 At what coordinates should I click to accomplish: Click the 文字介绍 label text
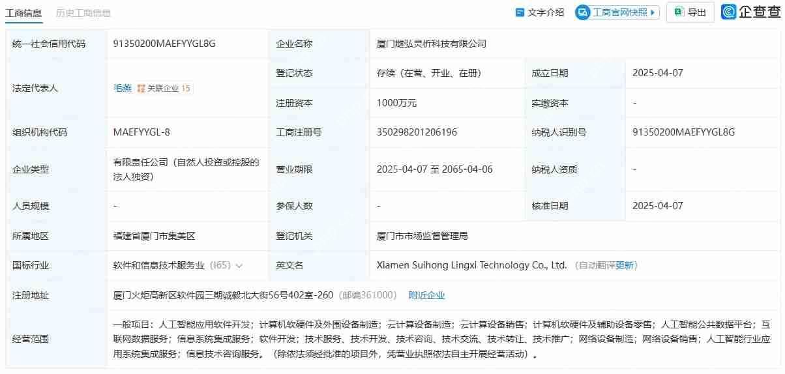546,12
